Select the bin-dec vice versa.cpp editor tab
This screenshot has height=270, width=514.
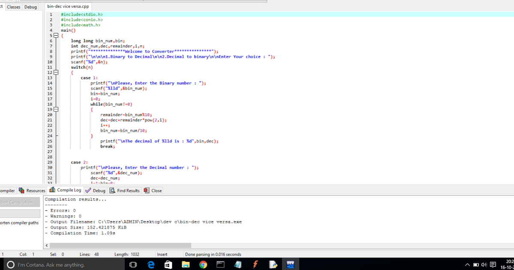[68, 6]
